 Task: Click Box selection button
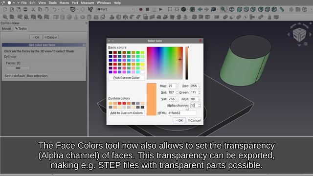(37, 76)
